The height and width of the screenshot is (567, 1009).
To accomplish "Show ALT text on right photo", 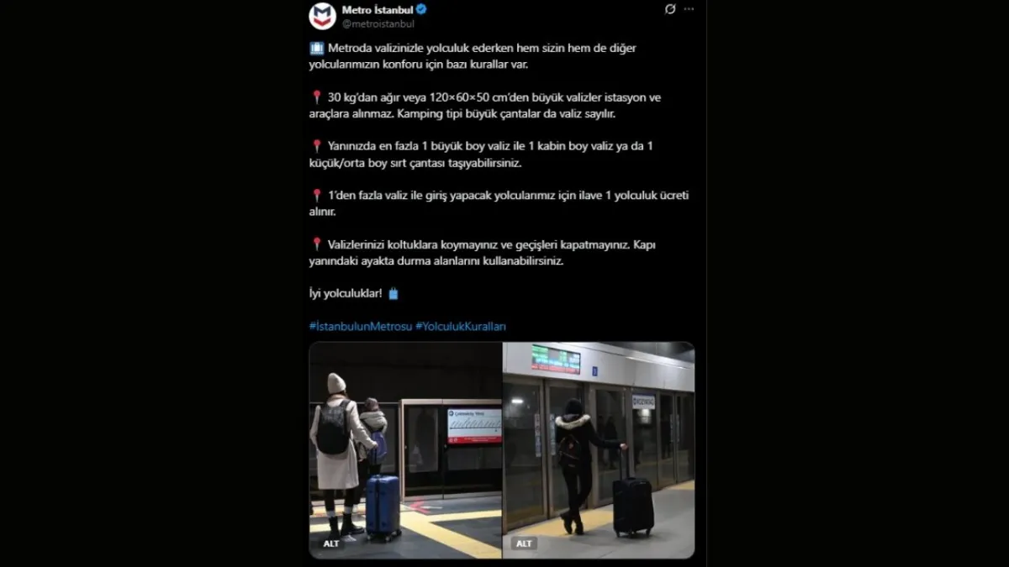I will (x=524, y=543).
